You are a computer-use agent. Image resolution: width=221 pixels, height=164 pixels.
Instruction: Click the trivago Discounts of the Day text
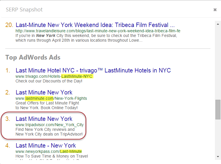coord(49,81)
